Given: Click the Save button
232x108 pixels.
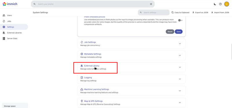Looking at the screenshot, I should 178,31.
